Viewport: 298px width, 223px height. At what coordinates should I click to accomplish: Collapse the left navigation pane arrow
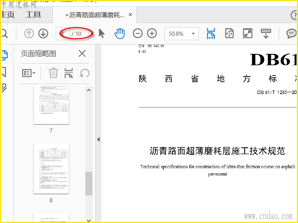point(98,139)
